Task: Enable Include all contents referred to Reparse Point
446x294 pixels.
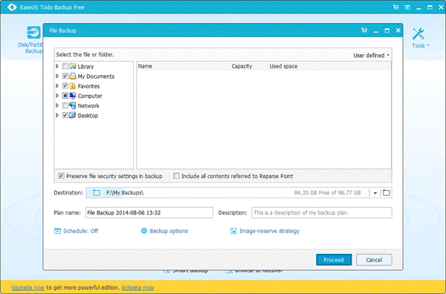Action: pyautogui.click(x=176, y=176)
